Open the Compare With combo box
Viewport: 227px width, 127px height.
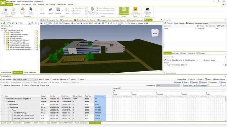click(x=168, y=85)
